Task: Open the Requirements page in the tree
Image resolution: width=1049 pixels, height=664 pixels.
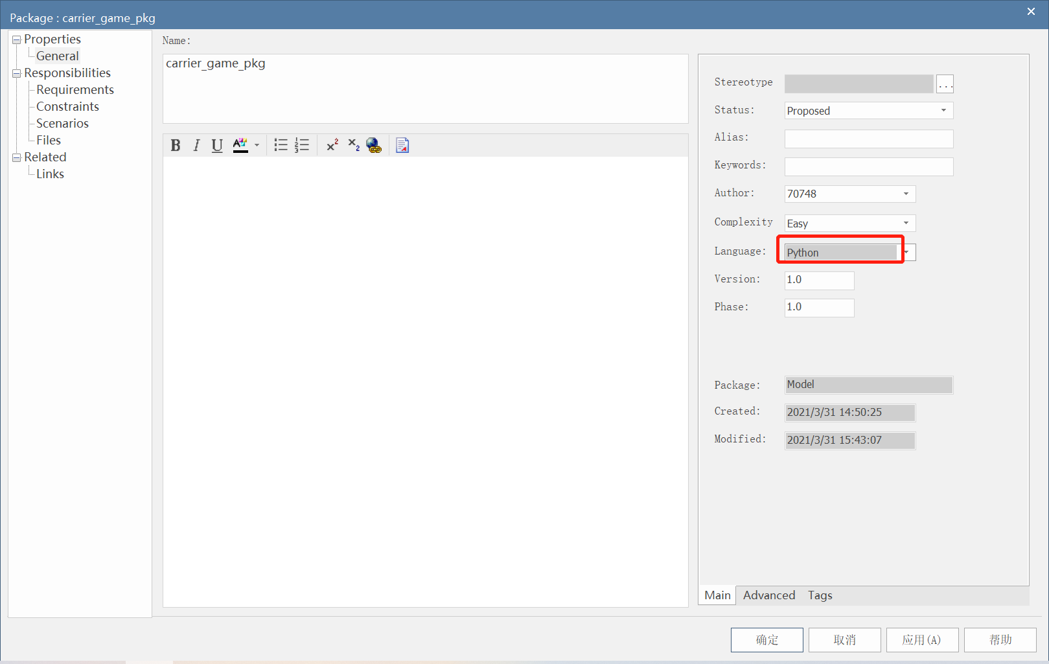Action: pyautogui.click(x=75, y=90)
